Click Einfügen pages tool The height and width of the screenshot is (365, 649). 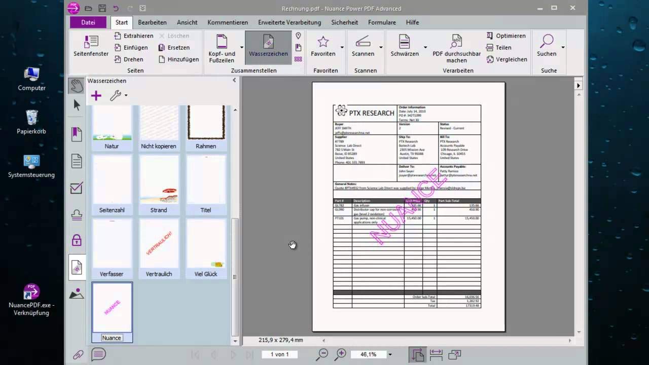point(131,48)
